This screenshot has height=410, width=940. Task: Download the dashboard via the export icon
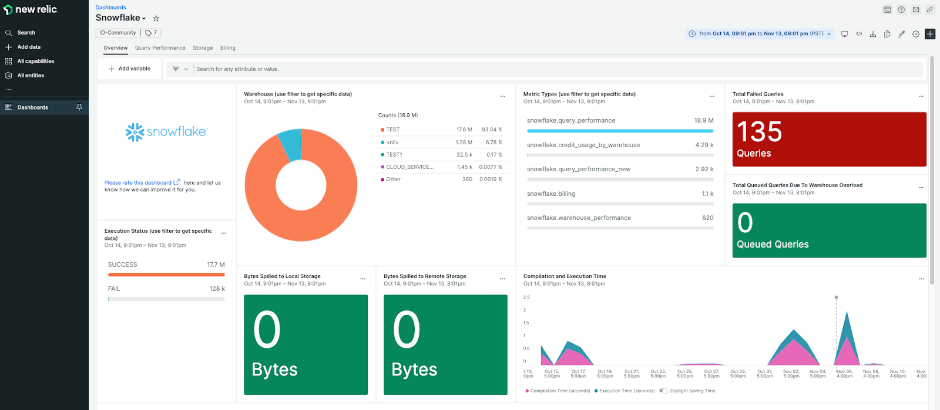(873, 34)
